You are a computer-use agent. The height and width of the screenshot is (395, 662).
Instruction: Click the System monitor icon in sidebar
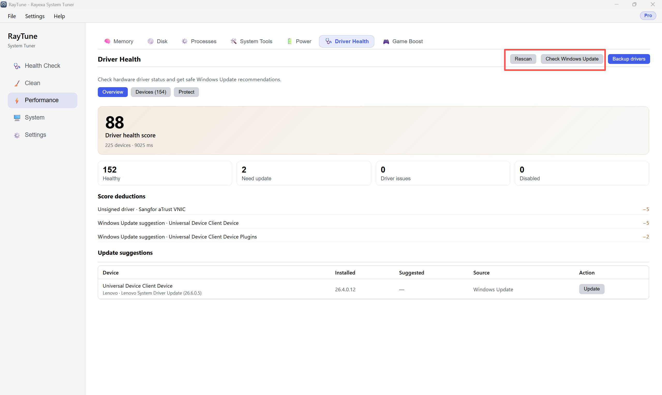(x=17, y=118)
